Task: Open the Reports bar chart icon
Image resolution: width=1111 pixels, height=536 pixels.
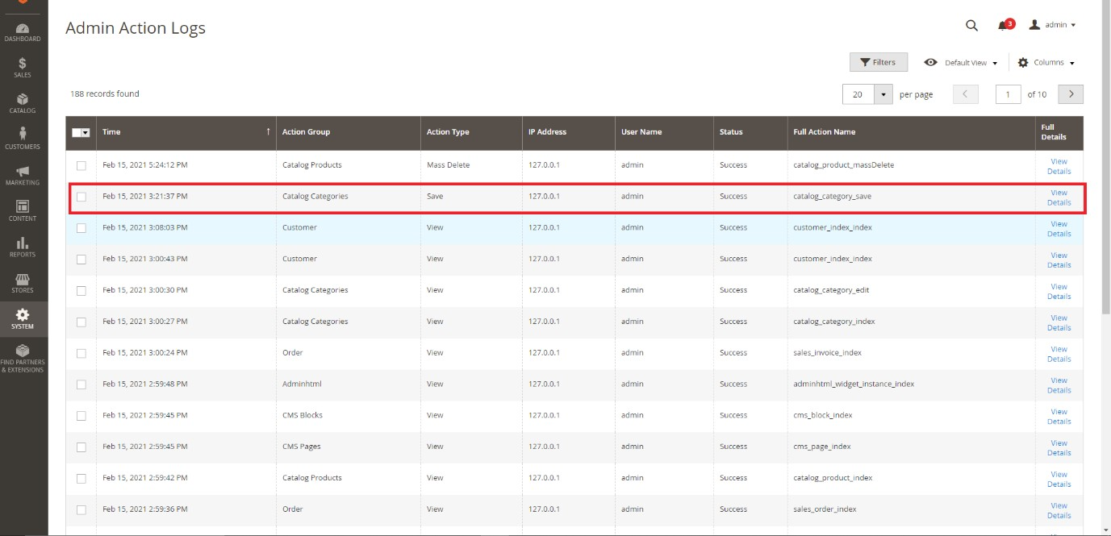Action: (23, 247)
